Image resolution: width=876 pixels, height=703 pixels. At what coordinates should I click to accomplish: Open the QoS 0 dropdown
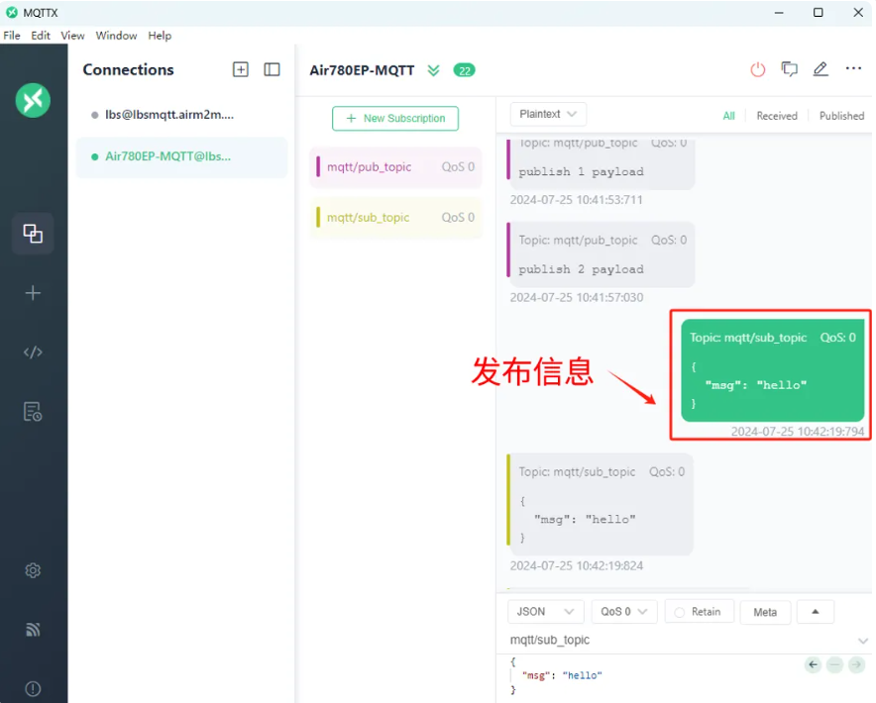624,612
